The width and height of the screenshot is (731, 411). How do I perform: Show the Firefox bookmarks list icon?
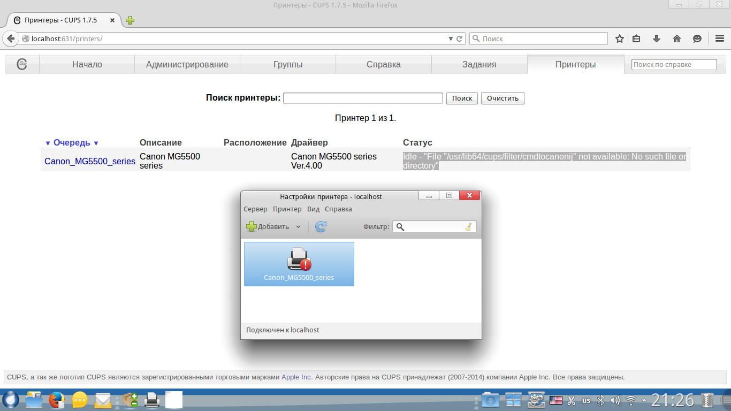tap(636, 39)
